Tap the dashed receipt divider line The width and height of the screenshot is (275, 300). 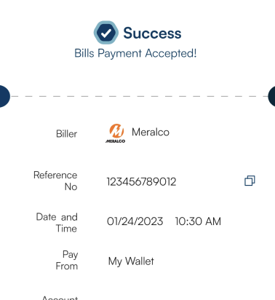139,96
